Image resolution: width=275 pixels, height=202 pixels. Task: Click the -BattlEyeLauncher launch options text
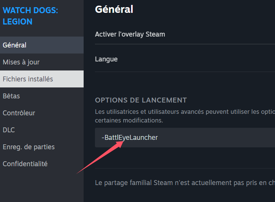point(130,138)
